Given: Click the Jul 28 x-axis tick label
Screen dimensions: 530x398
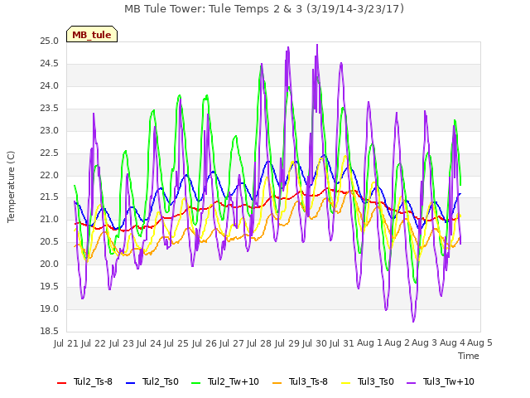Looking at the screenshot, I should pyautogui.click(x=259, y=343).
